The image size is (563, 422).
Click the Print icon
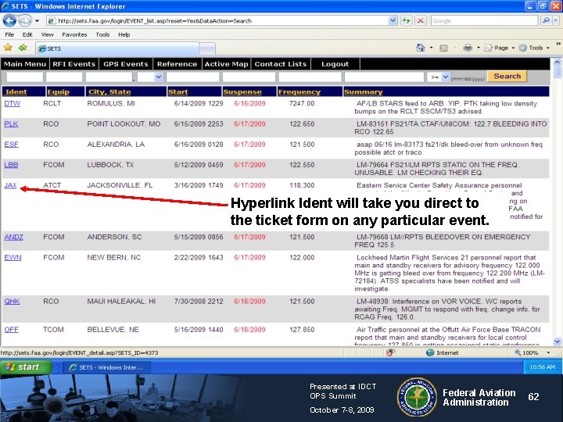468,48
